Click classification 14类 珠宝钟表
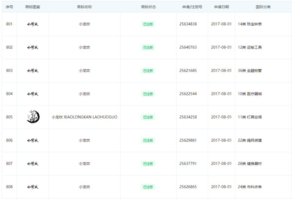Viewport: 292px width, 199px height. coord(250,24)
